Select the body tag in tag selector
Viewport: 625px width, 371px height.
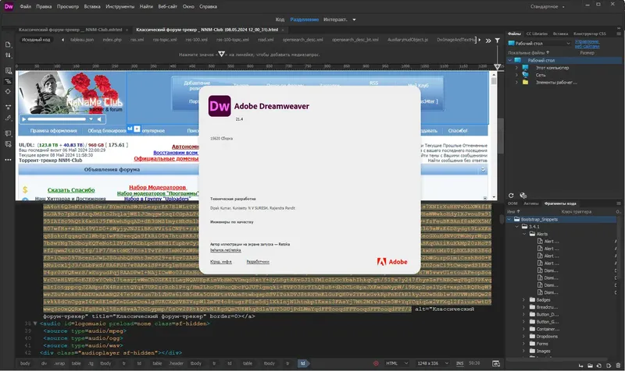point(25,363)
